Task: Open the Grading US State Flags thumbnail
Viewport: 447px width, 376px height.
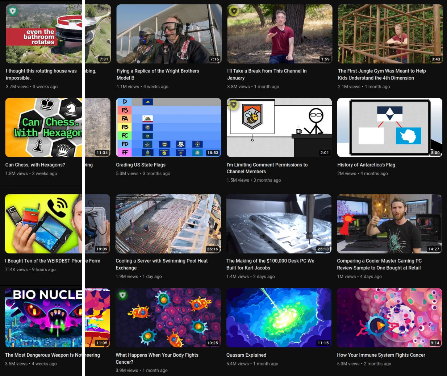Action: [168, 127]
